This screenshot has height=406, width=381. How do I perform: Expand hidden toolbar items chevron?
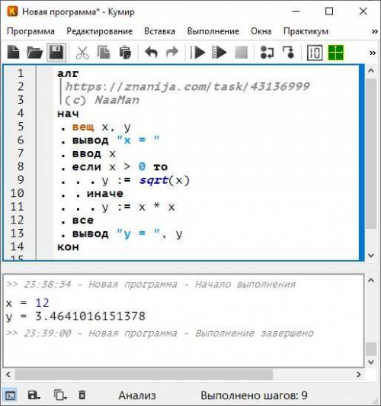[372, 53]
